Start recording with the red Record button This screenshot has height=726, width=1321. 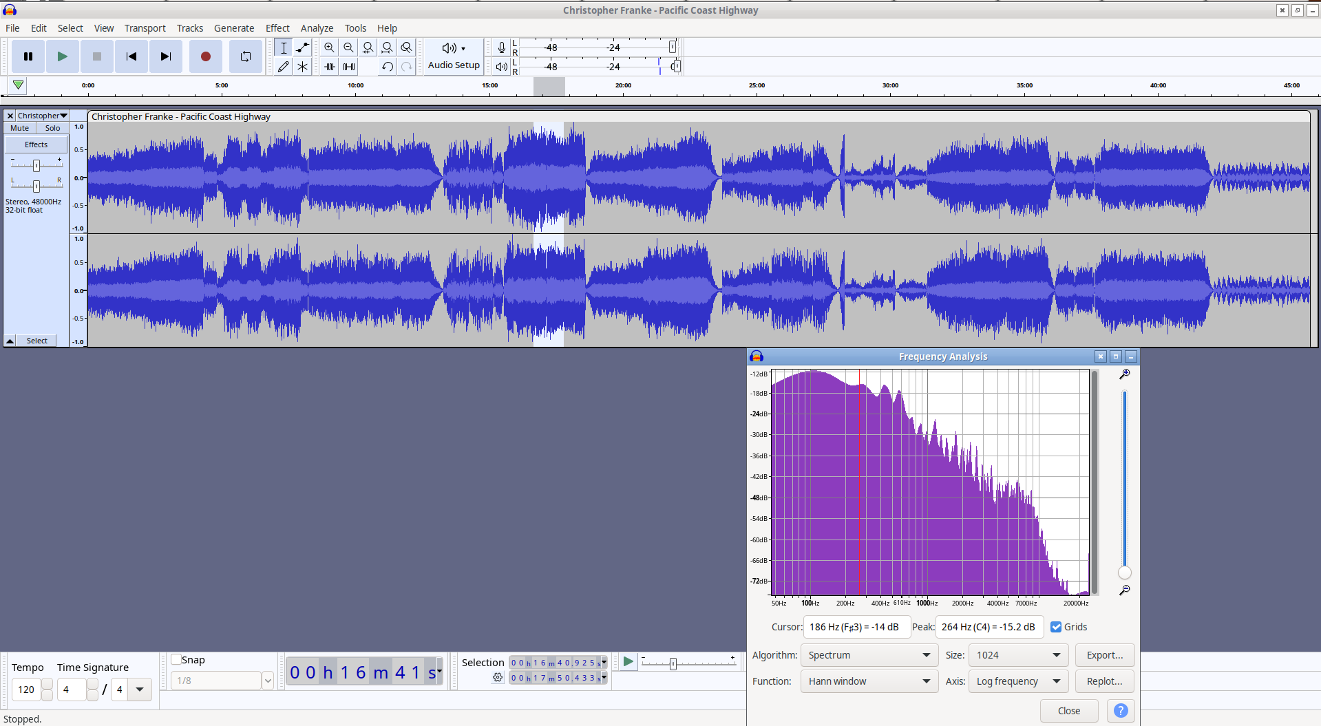pyautogui.click(x=205, y=56)
